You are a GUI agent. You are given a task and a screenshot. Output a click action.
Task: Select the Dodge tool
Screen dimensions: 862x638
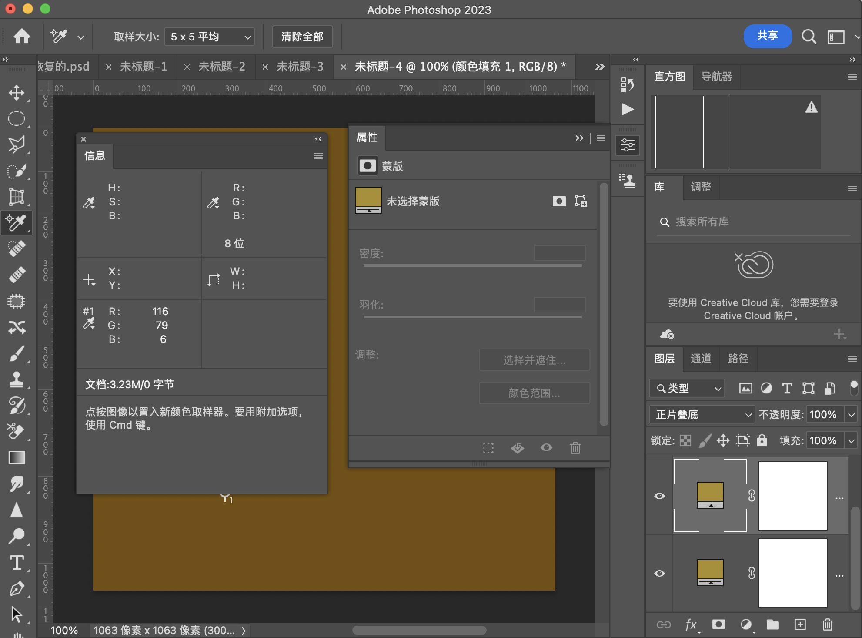(17, 536)
